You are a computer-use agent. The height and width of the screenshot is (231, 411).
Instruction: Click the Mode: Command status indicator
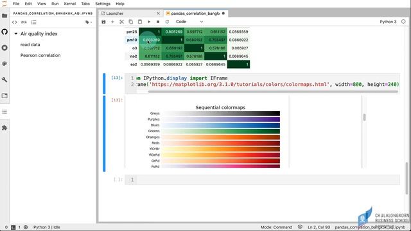[x=276, y=227]
